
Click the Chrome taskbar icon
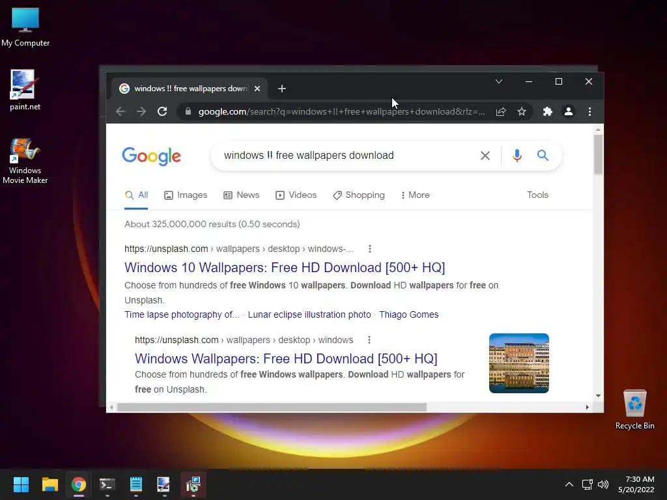click(x=79, y=484)
